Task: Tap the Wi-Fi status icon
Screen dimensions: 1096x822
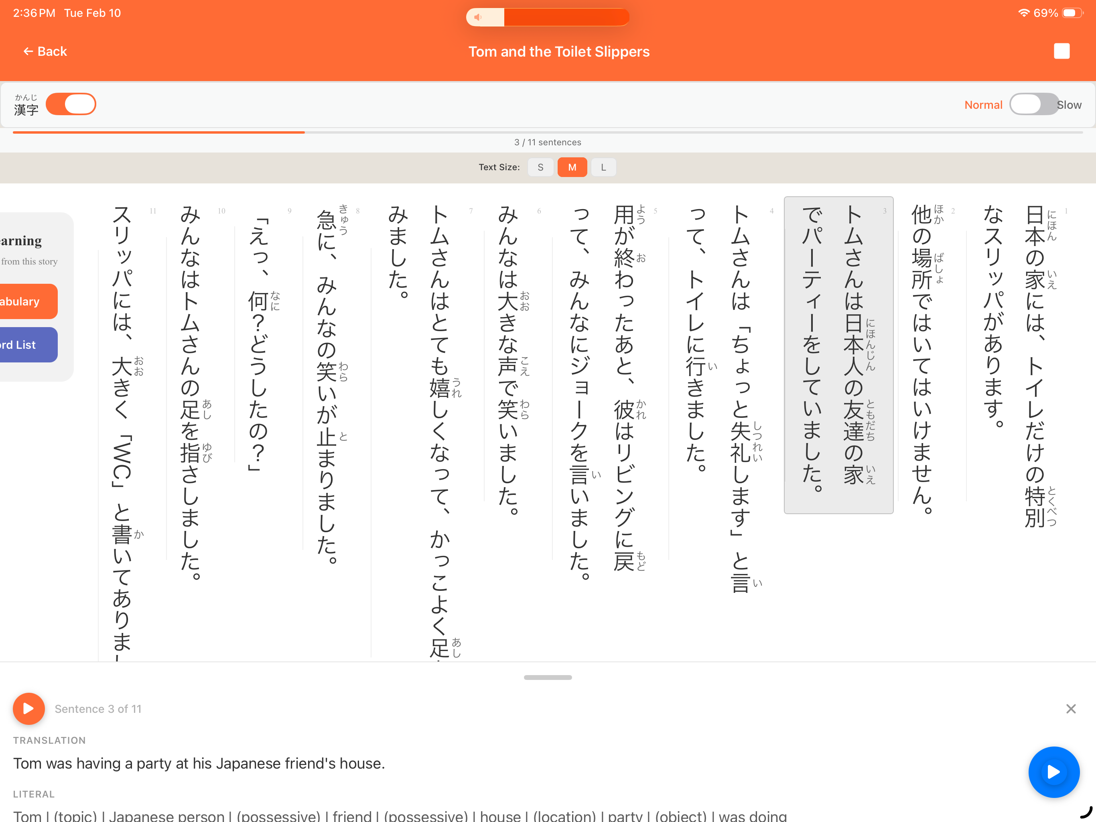Action: (1023, 13)
